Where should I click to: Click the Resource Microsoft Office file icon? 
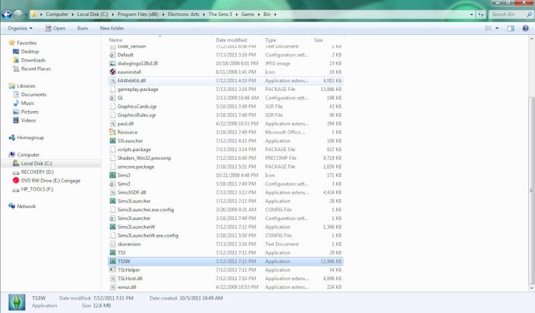point(112,132)
